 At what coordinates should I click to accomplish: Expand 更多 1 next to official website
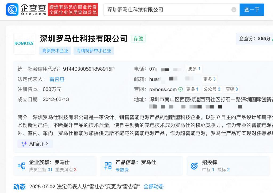tap(192, 89)
